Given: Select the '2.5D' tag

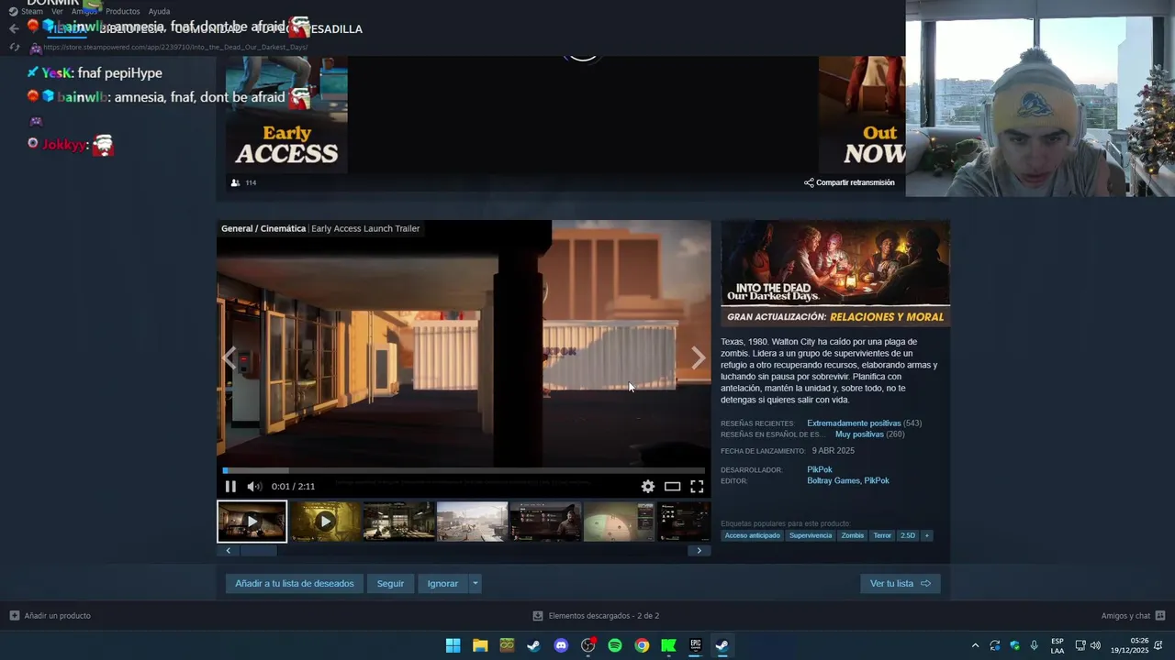Looking at the screenshot, I should (x=907, y=535).
